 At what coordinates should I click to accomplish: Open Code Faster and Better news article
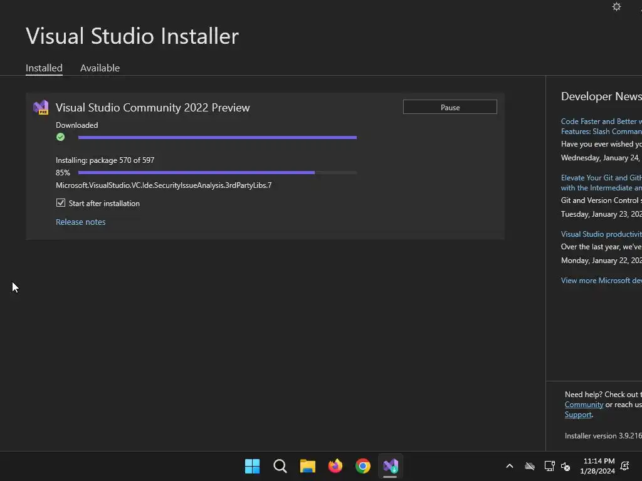pos(601,127)
